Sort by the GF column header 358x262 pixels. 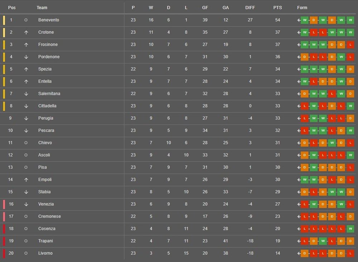205,8
